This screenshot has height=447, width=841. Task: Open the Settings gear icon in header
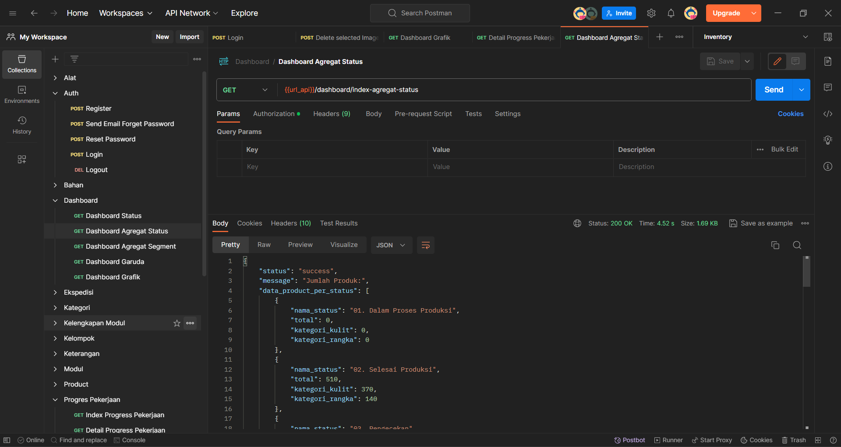[651, 13]
